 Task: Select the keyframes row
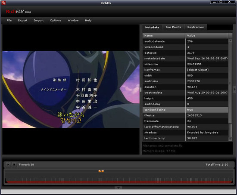(185, 70)
